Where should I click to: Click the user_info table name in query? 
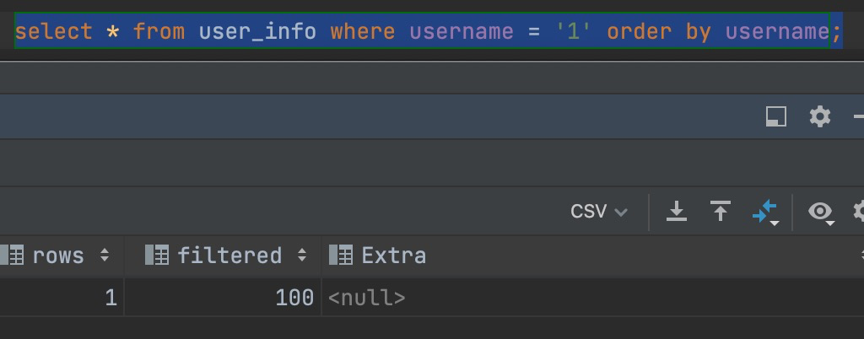[x=257, y=32]
